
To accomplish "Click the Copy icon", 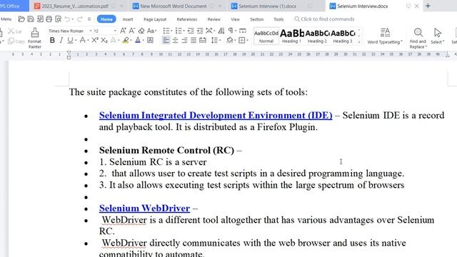I will click(11, 41).
